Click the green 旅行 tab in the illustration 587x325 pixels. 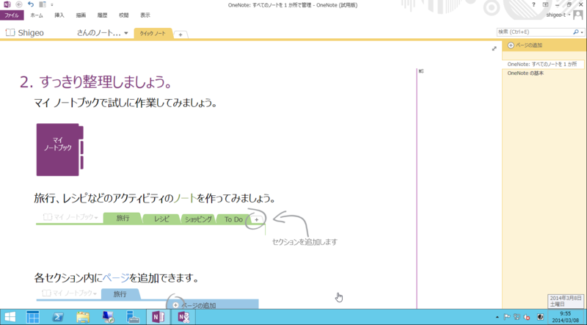(x=123, y=218)
